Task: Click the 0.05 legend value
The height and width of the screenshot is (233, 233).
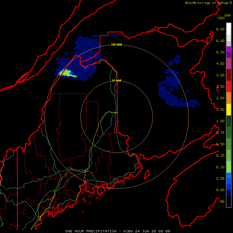Action: [x=220, y=179]
